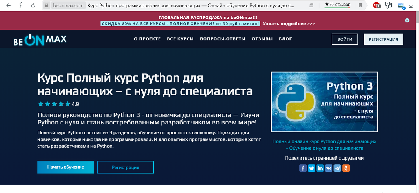
Task: Open the Adblock extension icon
Action: pos(377,6)
